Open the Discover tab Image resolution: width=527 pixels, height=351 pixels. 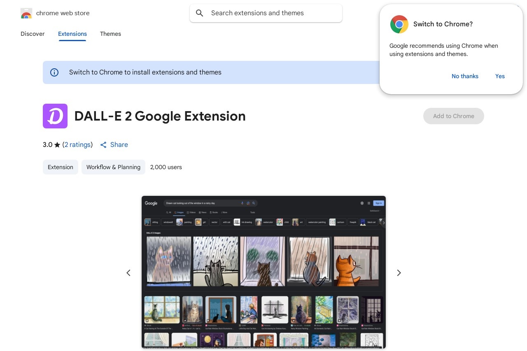pos(33,34)
